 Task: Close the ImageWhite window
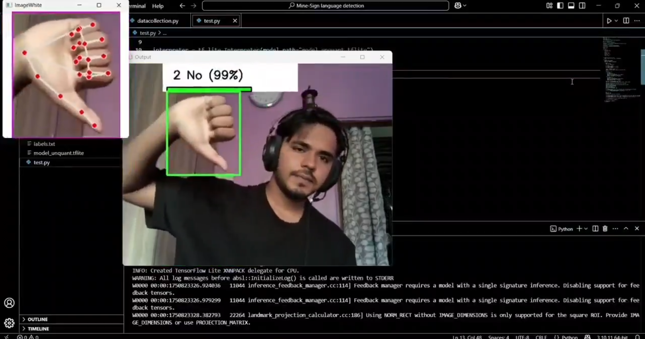[119, 5]
